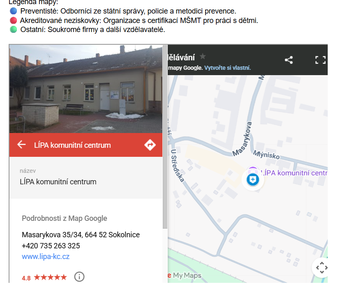Click the blue legend dot for Preventisté
340x289 pixels.
pos(14,11)
